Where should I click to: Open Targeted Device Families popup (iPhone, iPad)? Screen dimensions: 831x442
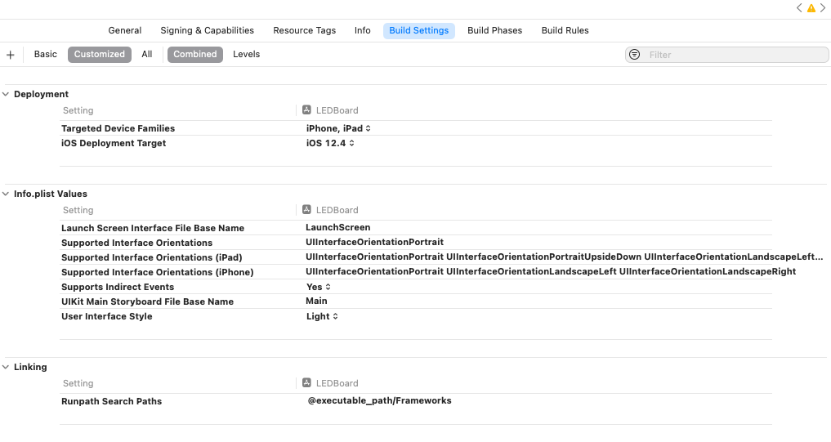click(338, 128)
